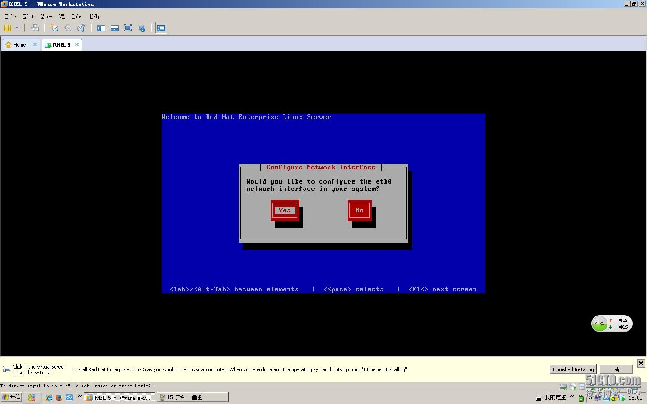
Task: Click the floppy device status icon
Action: 582,386
